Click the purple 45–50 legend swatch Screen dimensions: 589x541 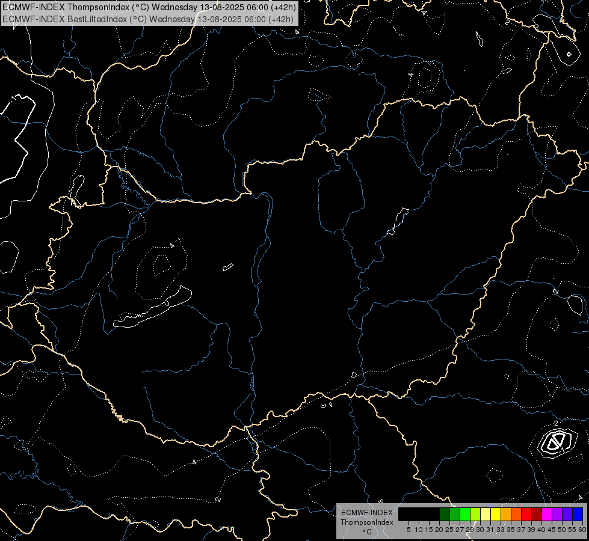[557, 515]
